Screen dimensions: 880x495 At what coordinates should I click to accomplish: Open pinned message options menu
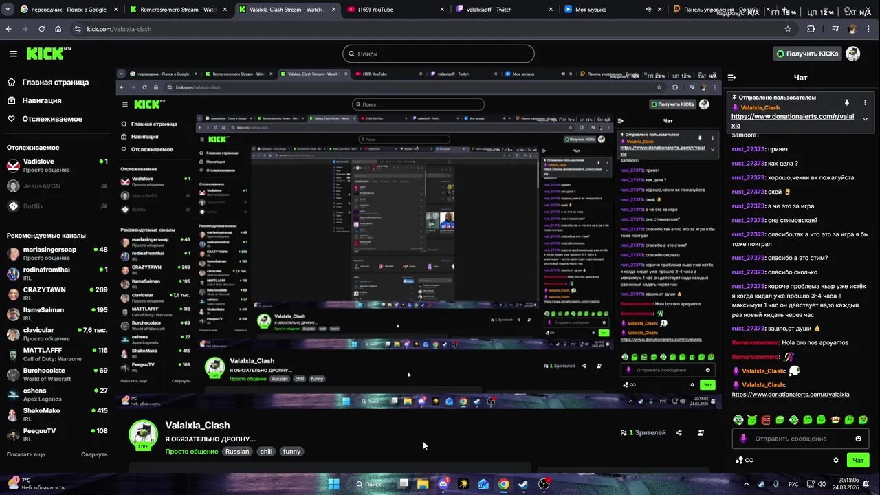pos(865,102)
